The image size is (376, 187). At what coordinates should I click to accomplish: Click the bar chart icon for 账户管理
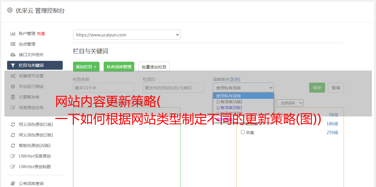pyautogui.click(x=13, y=34)
